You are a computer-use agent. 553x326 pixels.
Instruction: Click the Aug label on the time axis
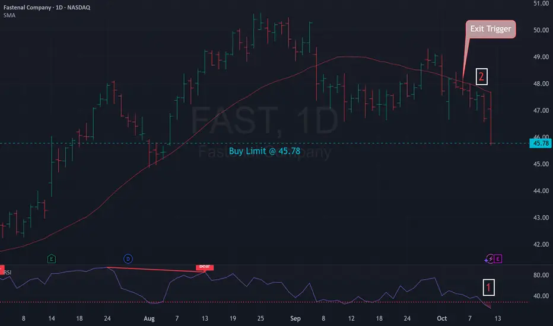point(149,319)
